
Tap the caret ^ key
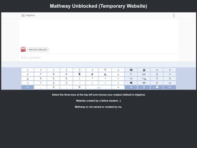[92, 79]
